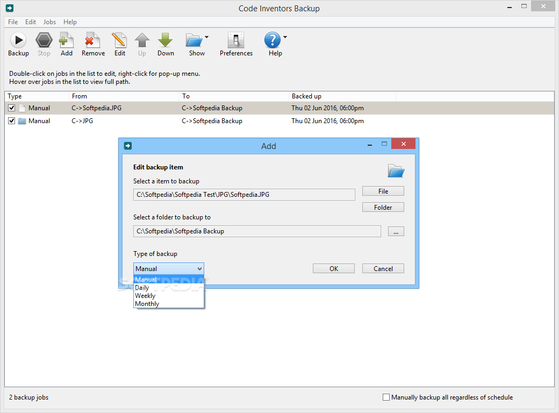Select the C->Softpedia.JPG From cell
The image size is (559, 413).
[97, 108]
